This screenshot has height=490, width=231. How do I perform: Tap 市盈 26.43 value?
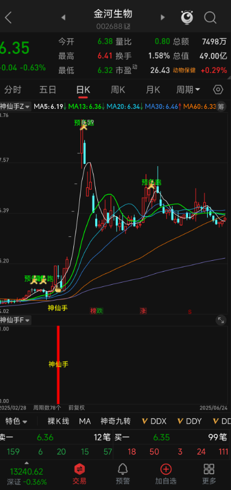point(160,71)
